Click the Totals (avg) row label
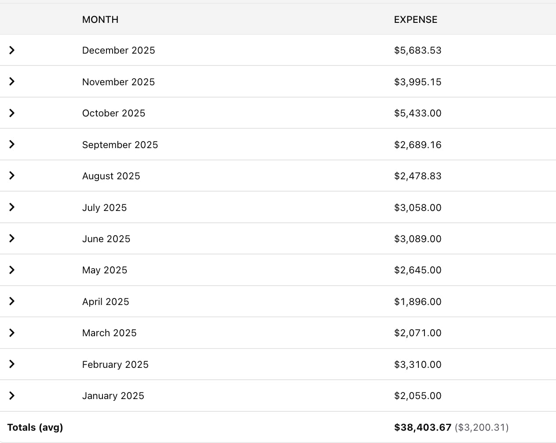This screenshot has width=556, height=443. [x=35, y=428]
